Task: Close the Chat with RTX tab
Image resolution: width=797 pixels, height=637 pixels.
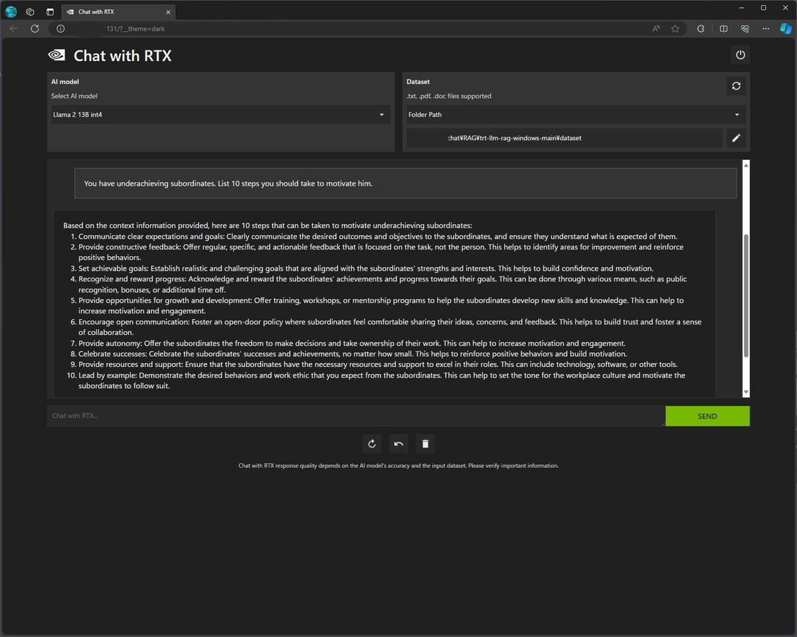Action: [x=169, y=11]
